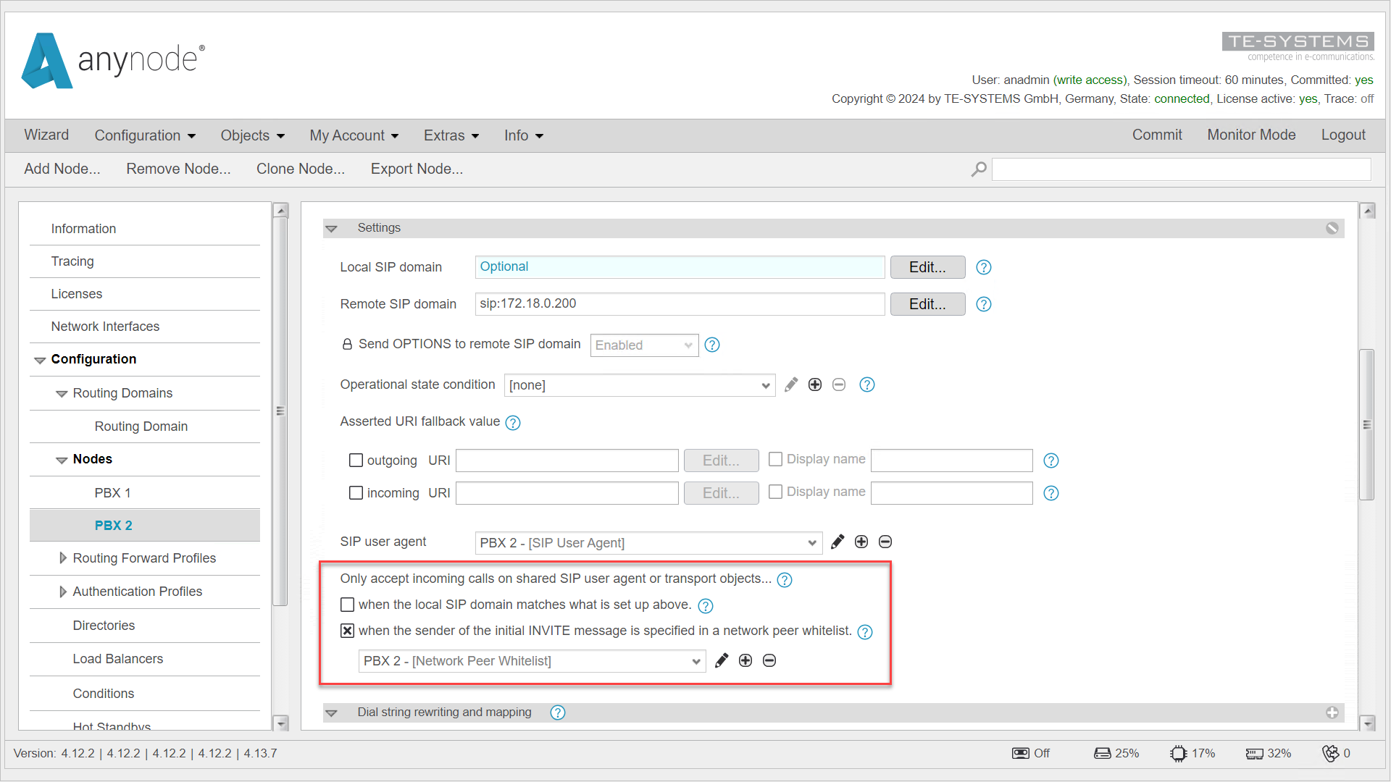Click the edit pencil icon for Network Peer Whitelist
Screen dimensions: 1391x782
click(x=722, y=661)
